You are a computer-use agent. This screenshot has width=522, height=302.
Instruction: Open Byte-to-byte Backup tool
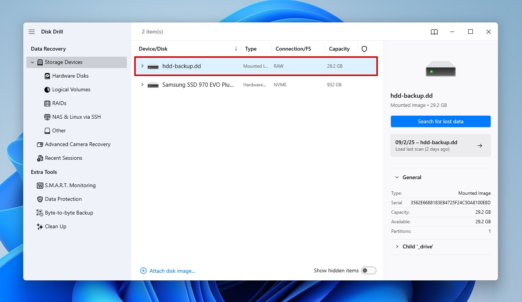[69, 213]
